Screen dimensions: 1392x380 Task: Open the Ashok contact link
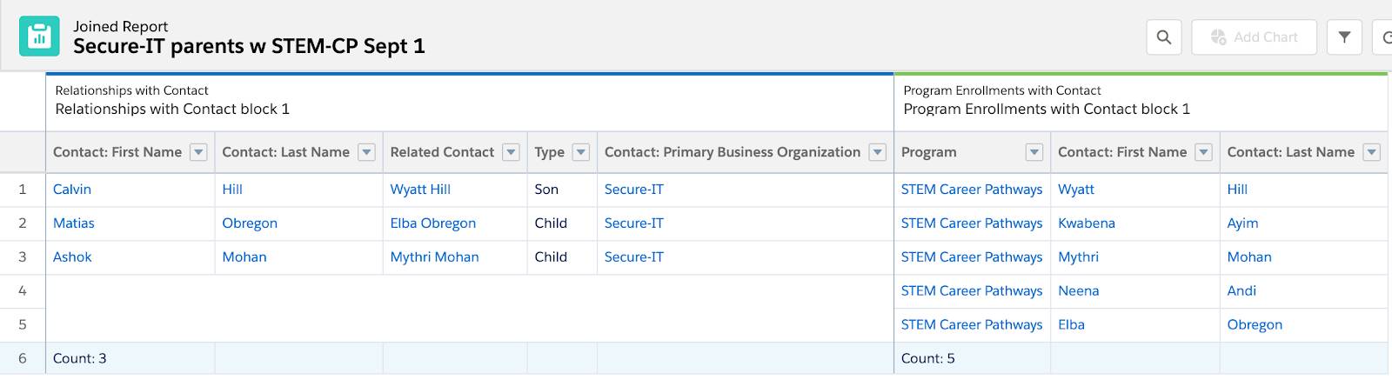coord(72,257)
